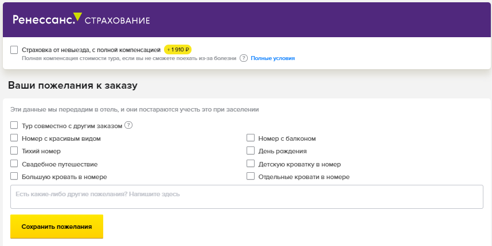Click the Ваши пожелания к заказу heading
Image resolution: width=492 pixels, height=246 pixels.
tap(73, 85)
